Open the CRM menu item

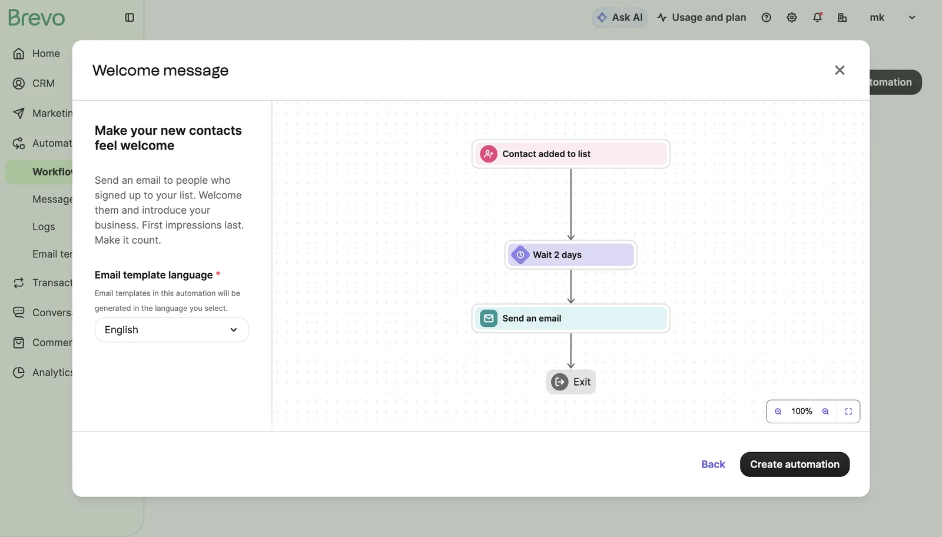coord(44,84)
